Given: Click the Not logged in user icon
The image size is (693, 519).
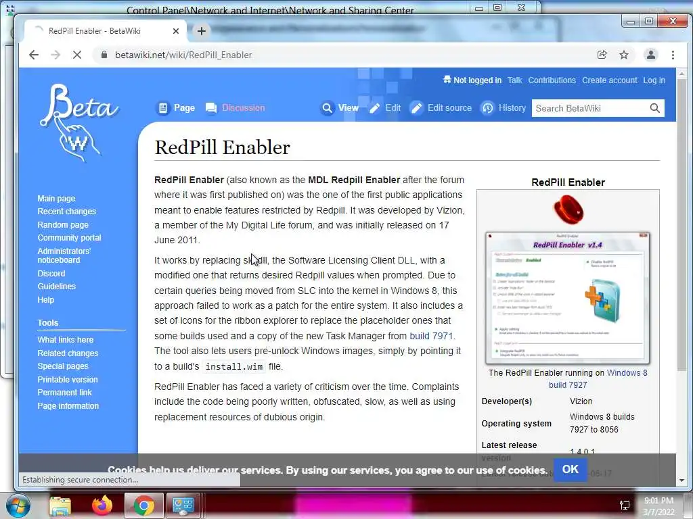Looking at the screenshot, I should [447, 80].
